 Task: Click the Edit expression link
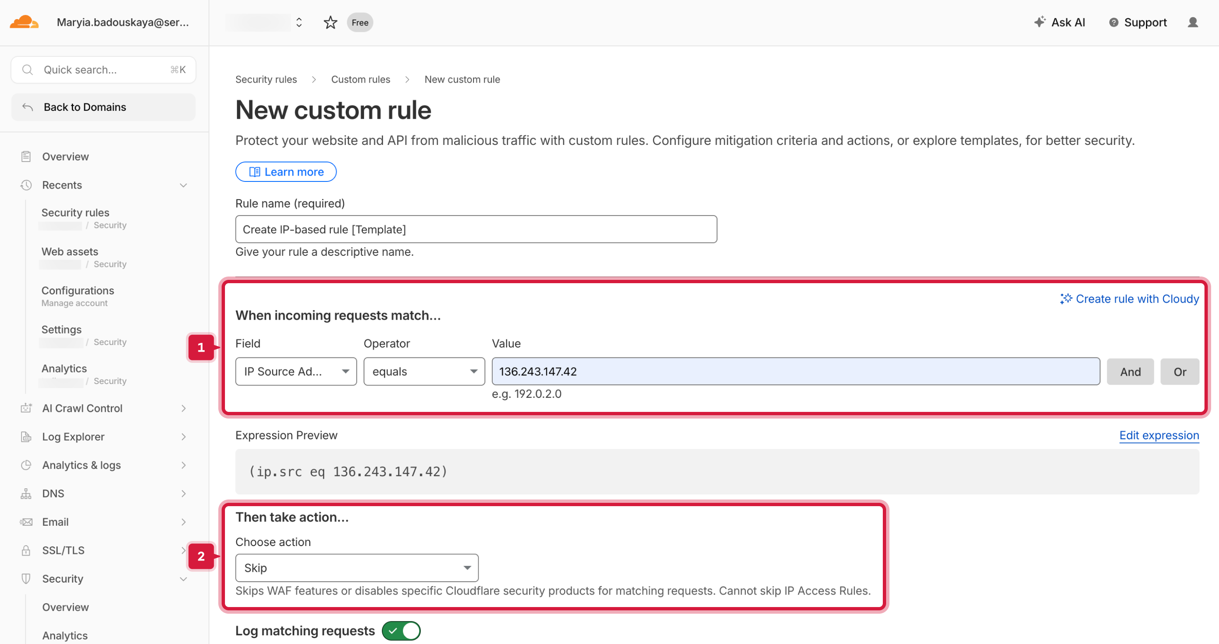click(x=1158, y=435)
